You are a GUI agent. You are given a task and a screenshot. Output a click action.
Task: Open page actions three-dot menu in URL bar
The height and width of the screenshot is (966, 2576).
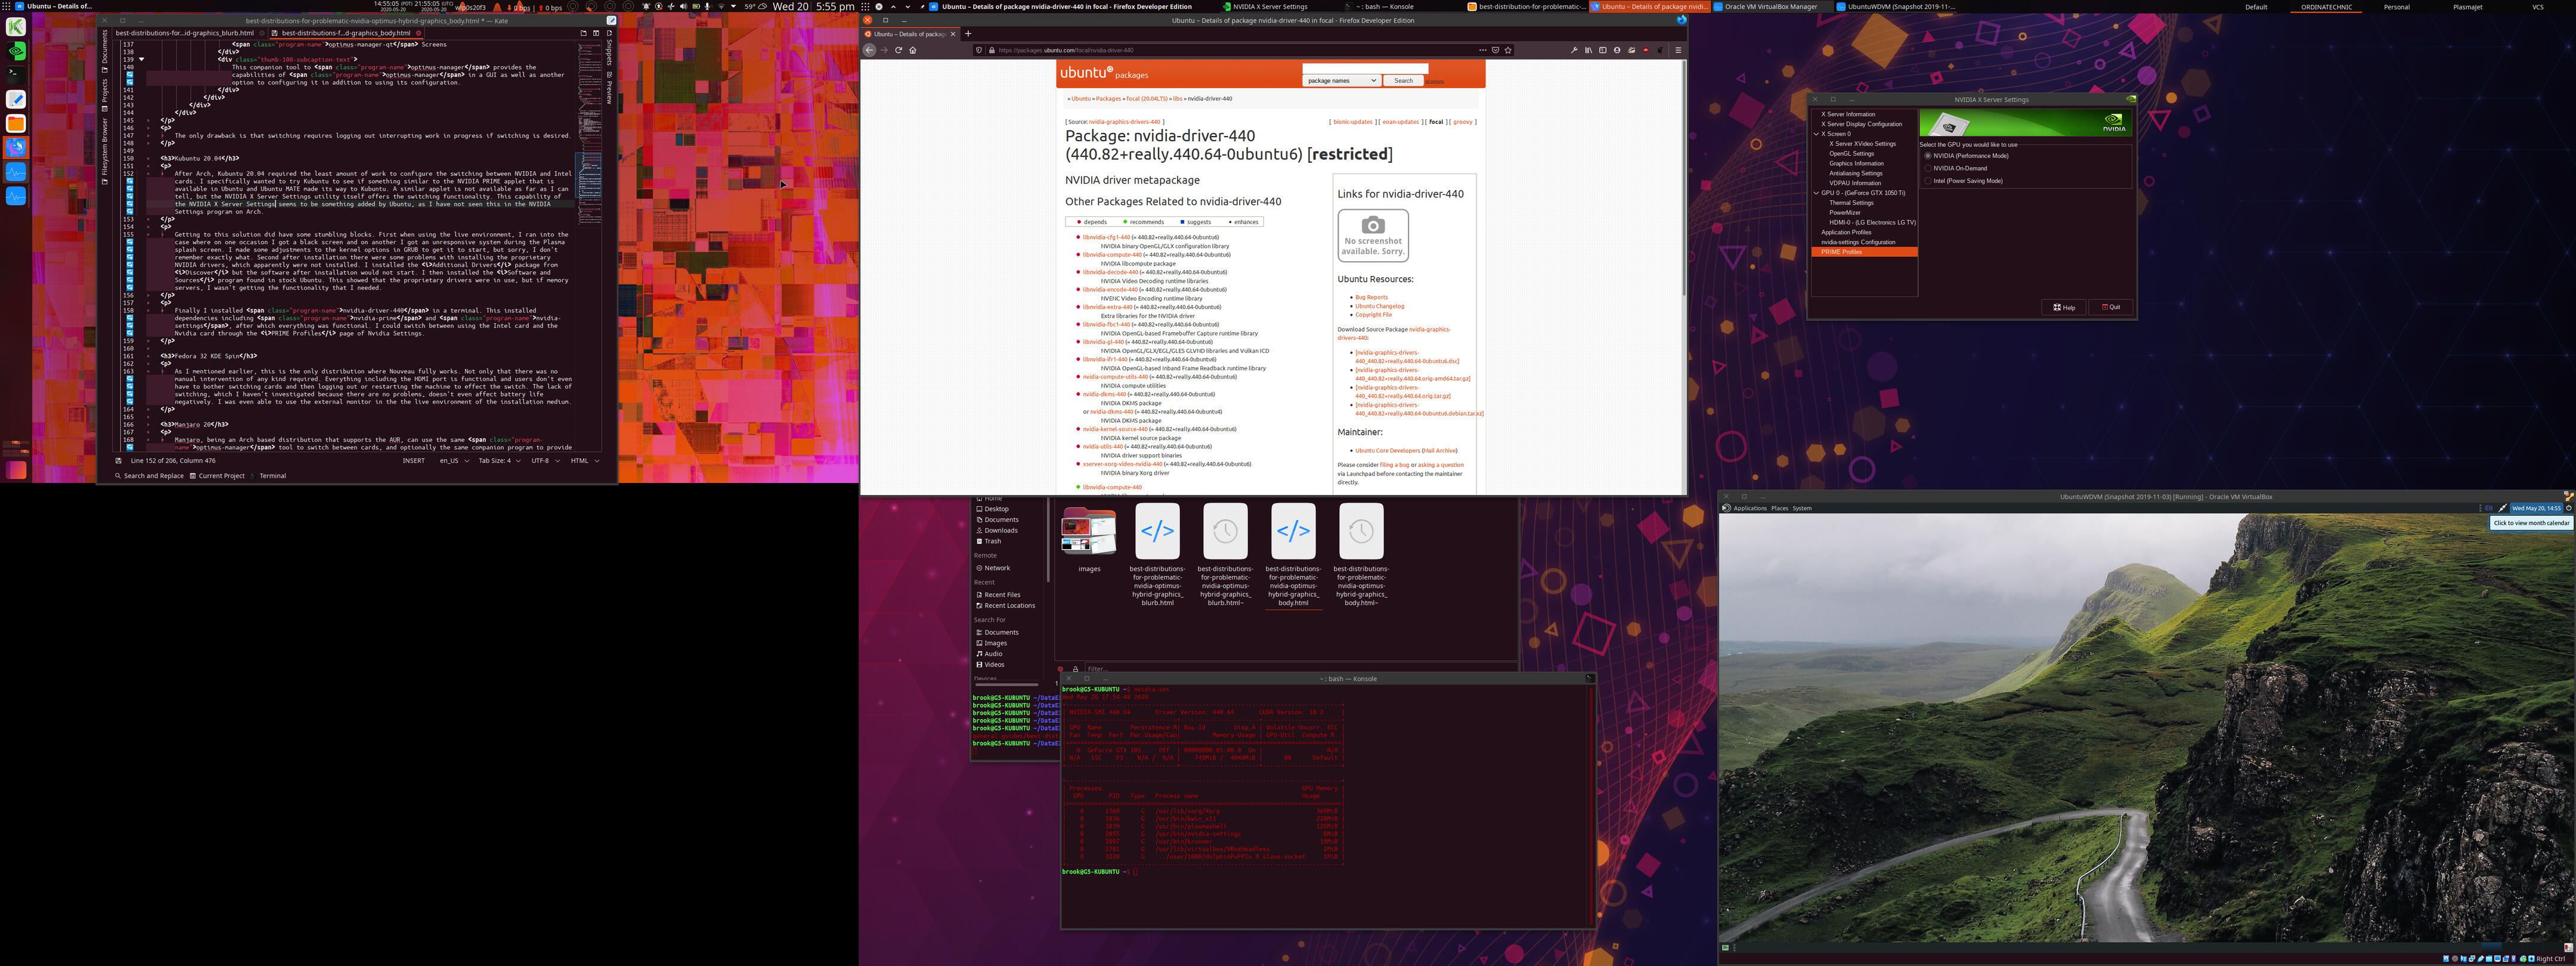[1482, 50]
